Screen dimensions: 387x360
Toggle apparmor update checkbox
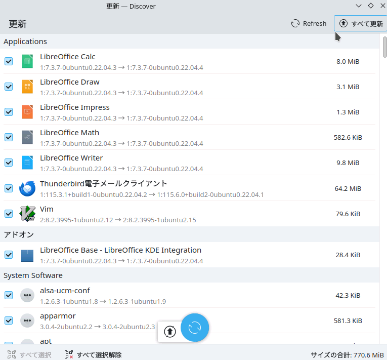(9, 321)
